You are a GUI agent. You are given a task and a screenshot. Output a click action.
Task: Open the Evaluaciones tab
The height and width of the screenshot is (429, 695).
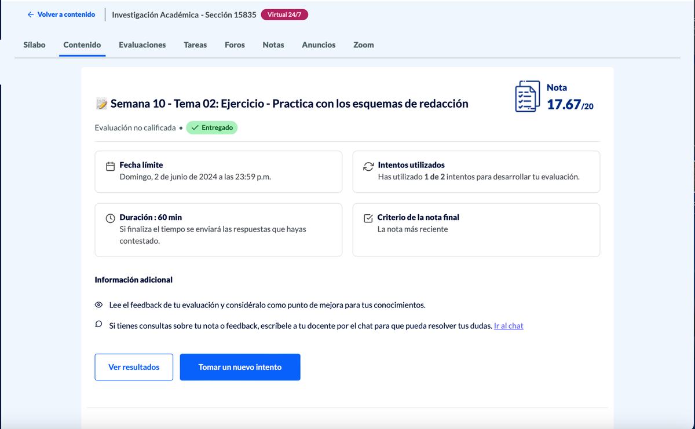tap(142, 45)
